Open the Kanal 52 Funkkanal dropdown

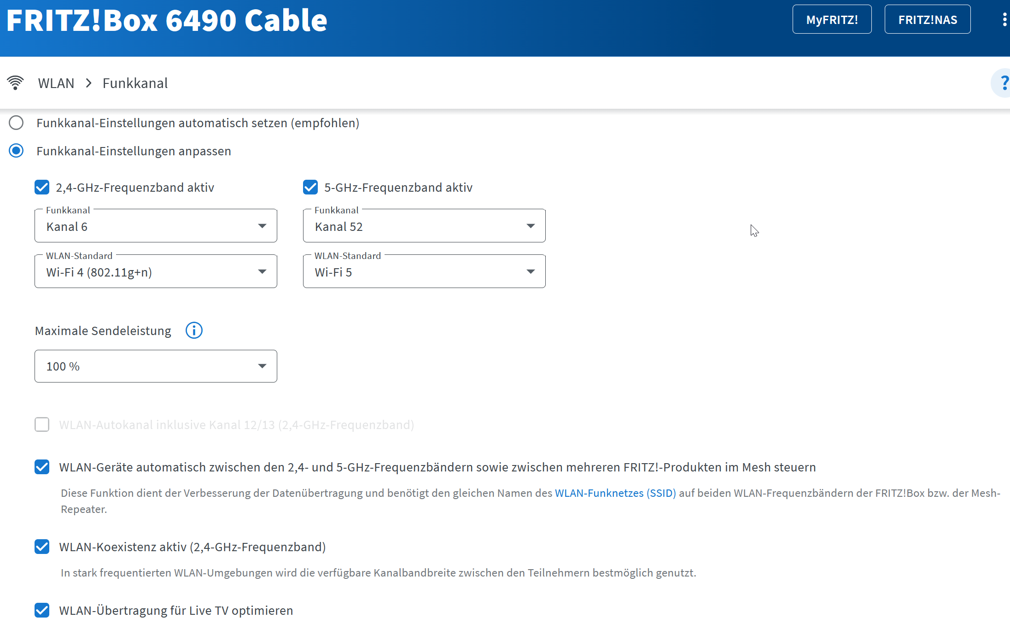tap(424, 226)
